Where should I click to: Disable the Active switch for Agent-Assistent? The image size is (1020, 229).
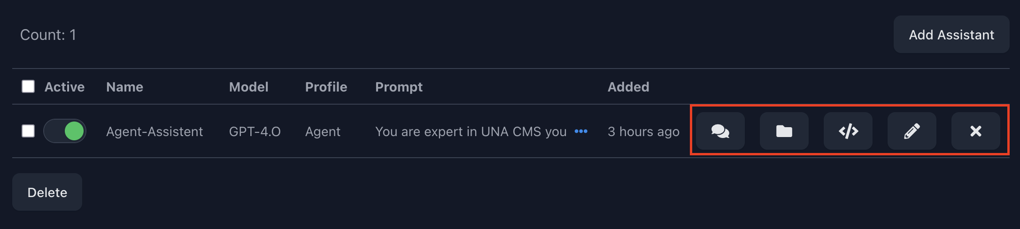pos(65,131)
